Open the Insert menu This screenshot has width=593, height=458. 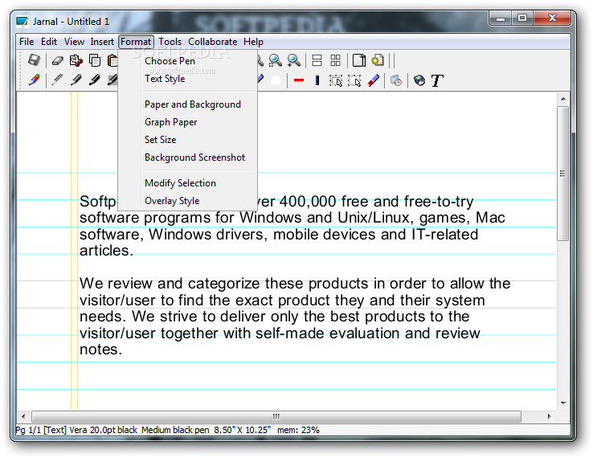(x=102, y=42)
